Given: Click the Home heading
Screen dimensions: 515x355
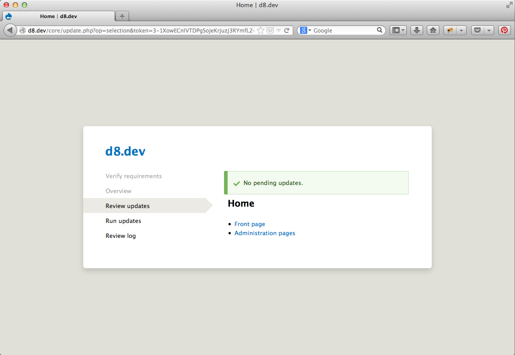Looking at the screenshot, I should coord(241,204).
